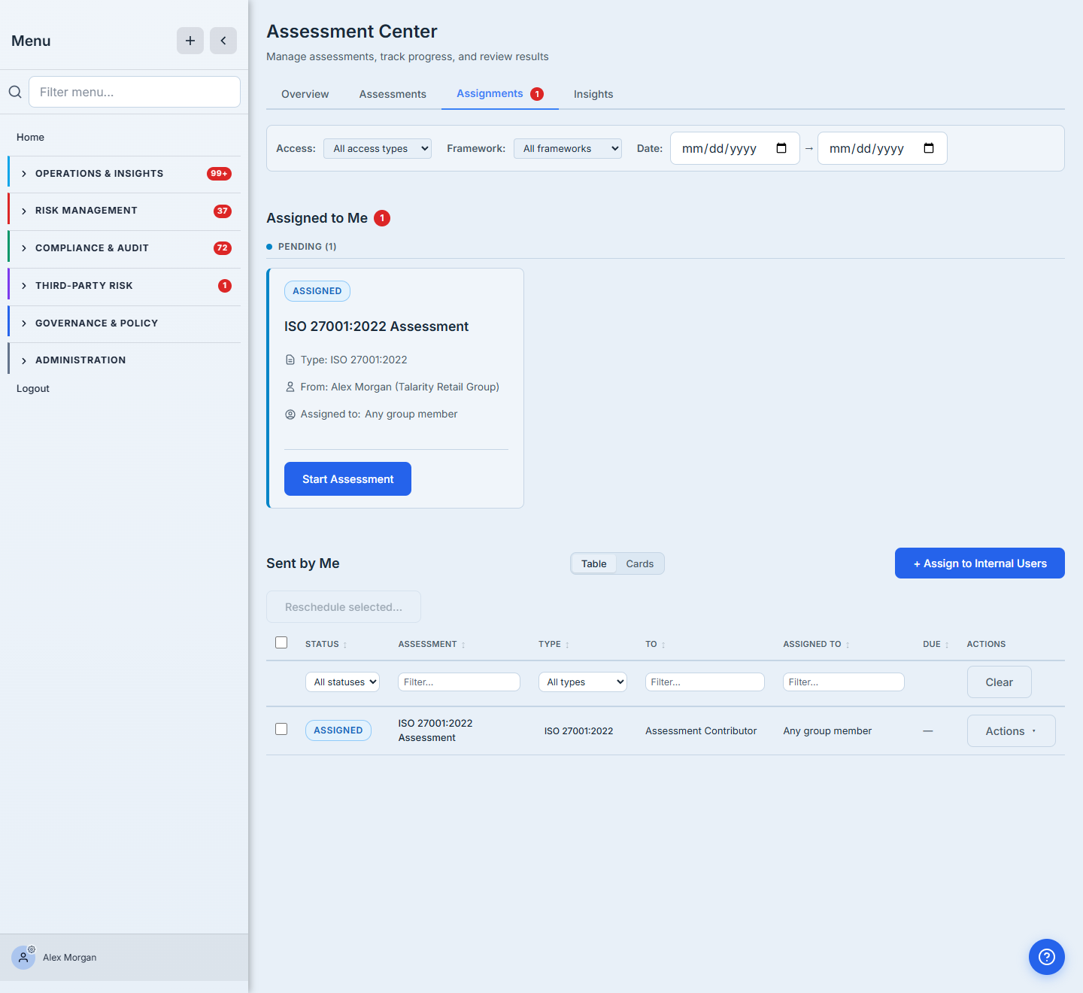The width and height of the screenshot is (1083, 993).
Task: Open the All types filter dropdown
Action: click(x=583, y=682)
